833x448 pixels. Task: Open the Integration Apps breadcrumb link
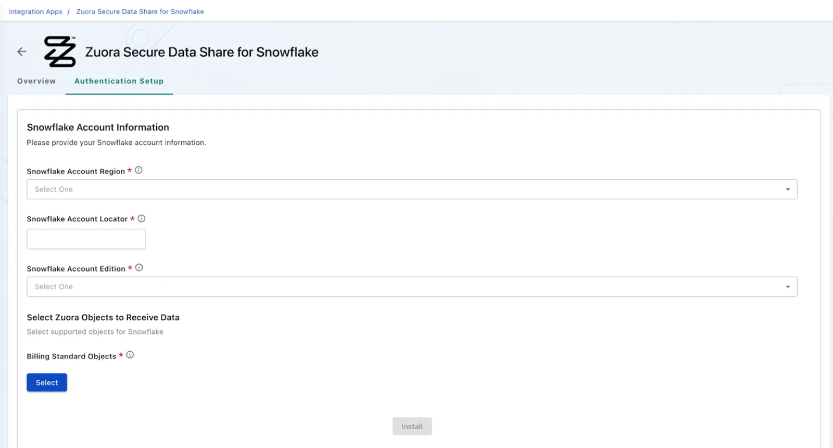click(x=35, y=11)
